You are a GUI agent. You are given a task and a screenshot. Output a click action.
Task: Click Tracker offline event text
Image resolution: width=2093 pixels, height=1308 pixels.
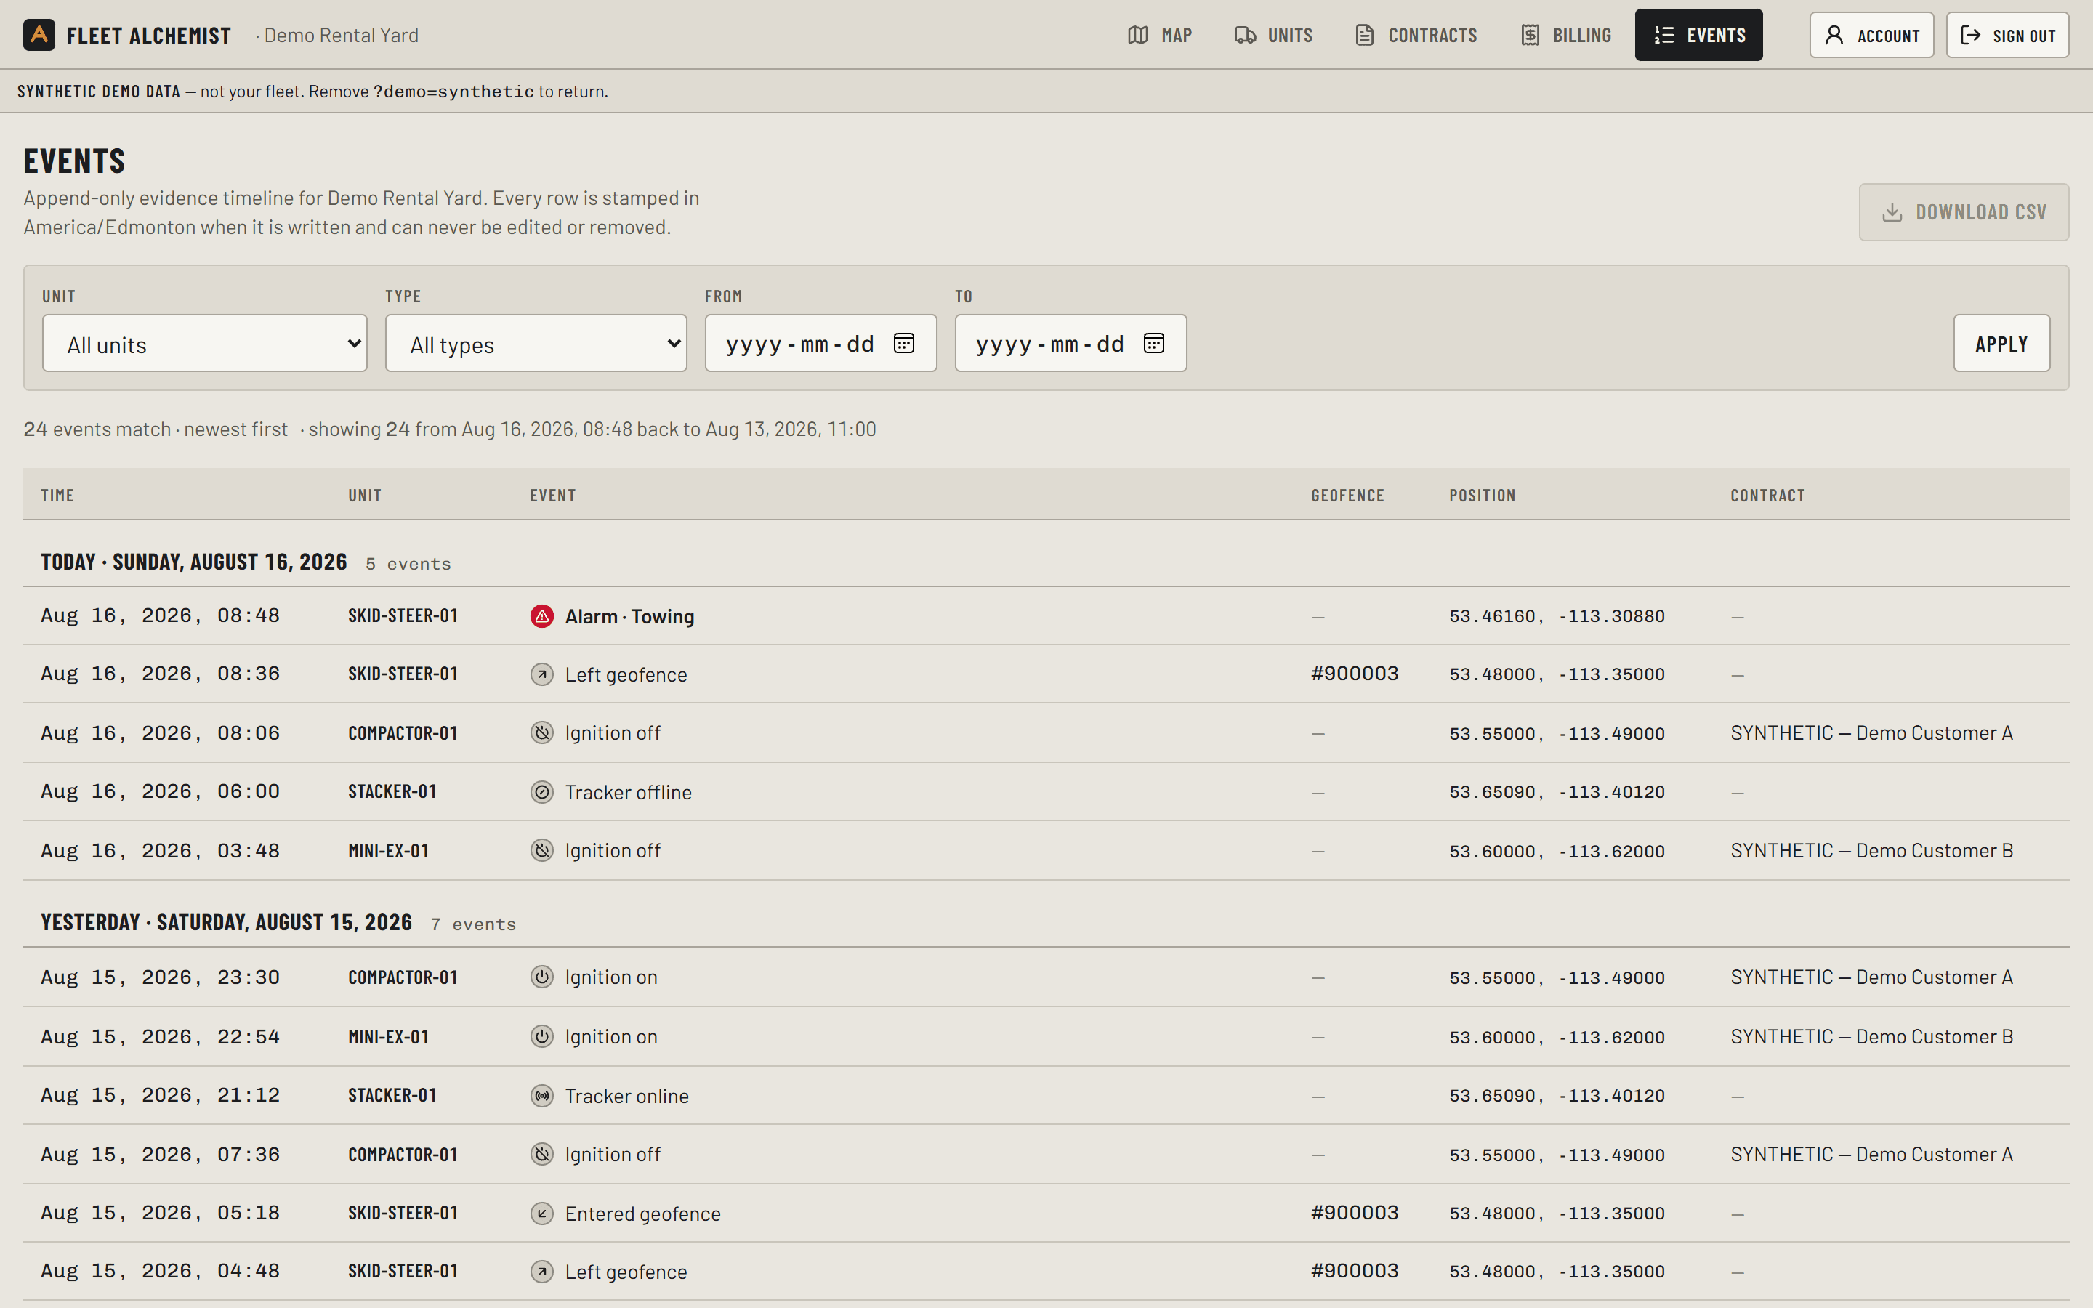pyautogui.click(x=629, y=792)
